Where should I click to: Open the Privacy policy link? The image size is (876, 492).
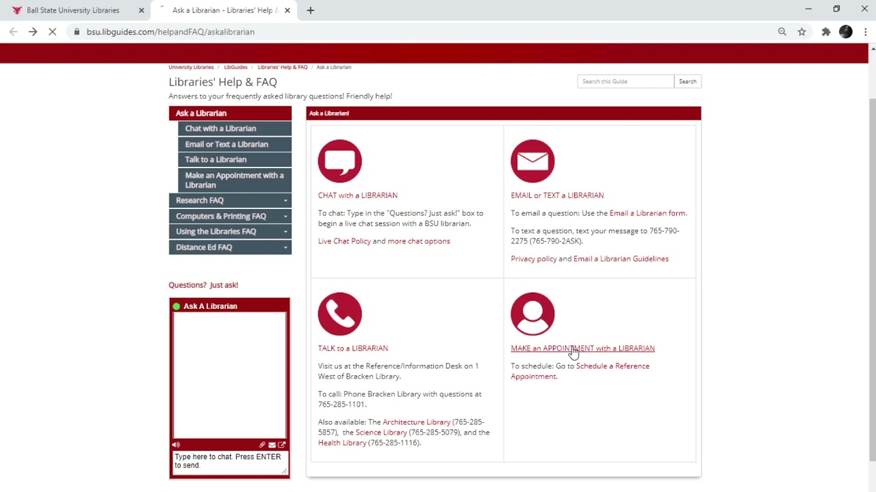[x=533, y=259]
